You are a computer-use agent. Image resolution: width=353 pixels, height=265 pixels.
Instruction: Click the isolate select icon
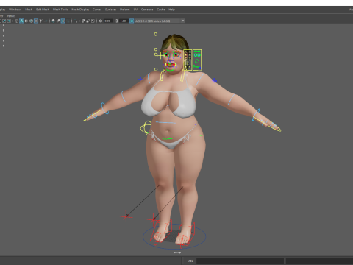75,21
